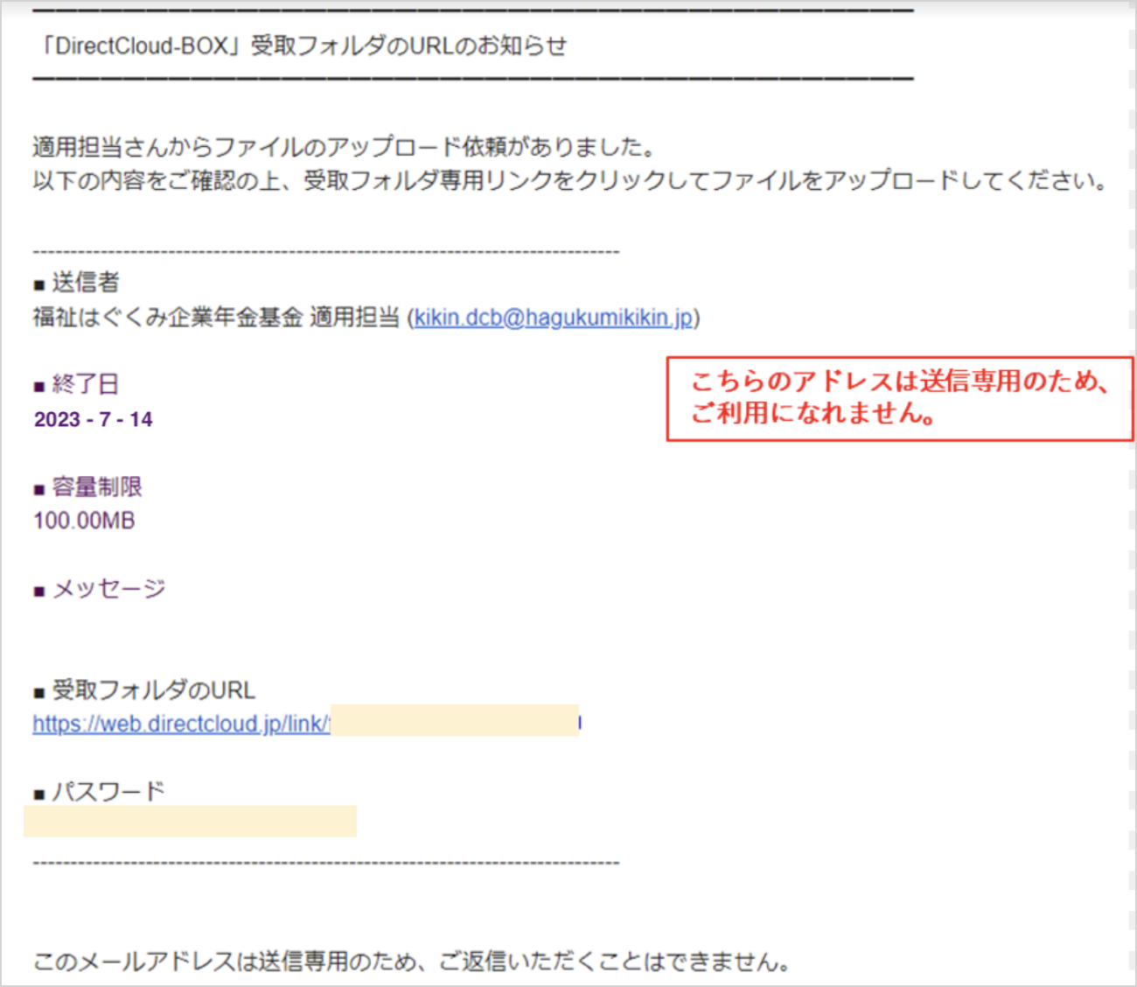
Task: Click the 「DirectCloud-BOX」受取フォルダのURLのお知らせ heading
Action: pyautogui.click(x=302, y=45)
